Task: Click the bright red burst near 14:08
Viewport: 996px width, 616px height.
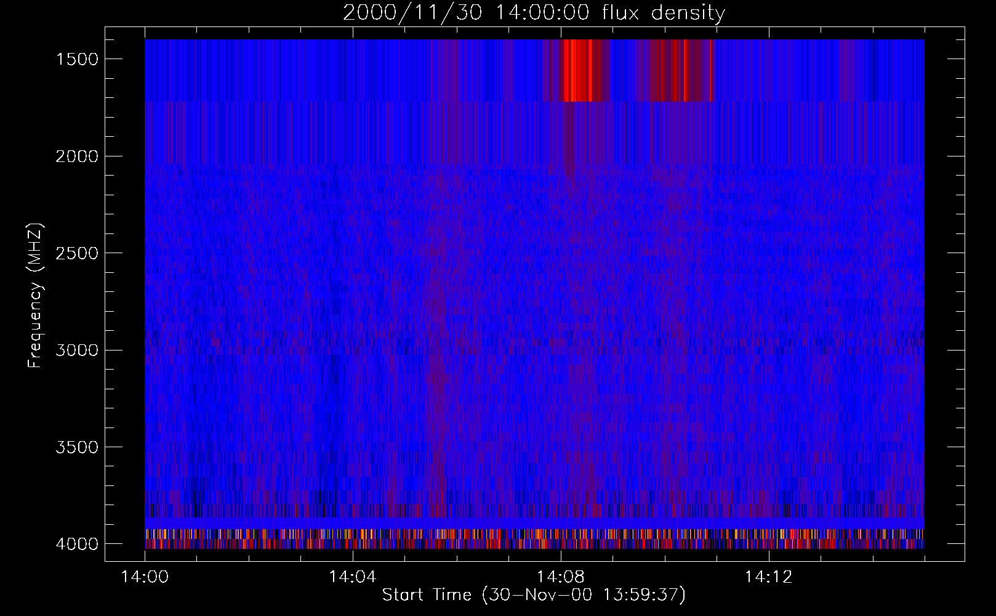Action: tap(577, 70)
